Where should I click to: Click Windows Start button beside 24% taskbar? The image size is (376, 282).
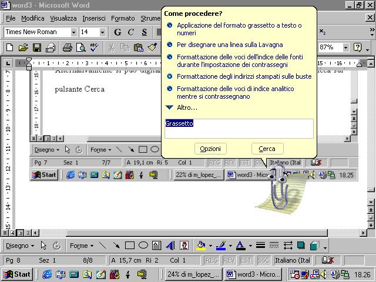pyautogui.click(x=17, y=274)
